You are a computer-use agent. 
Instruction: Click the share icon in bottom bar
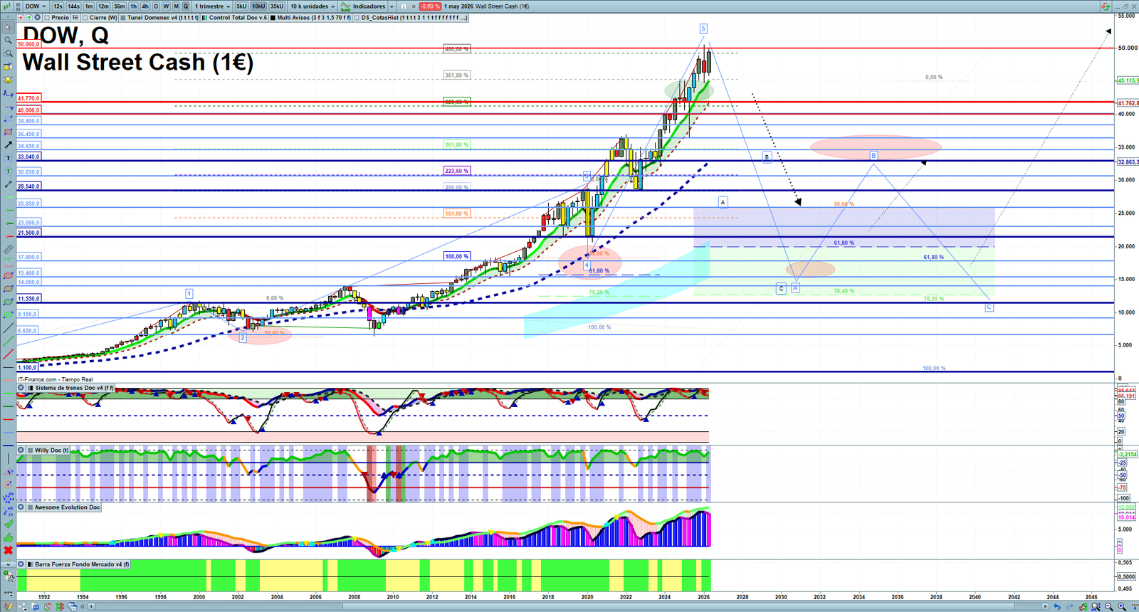[22, 607]
